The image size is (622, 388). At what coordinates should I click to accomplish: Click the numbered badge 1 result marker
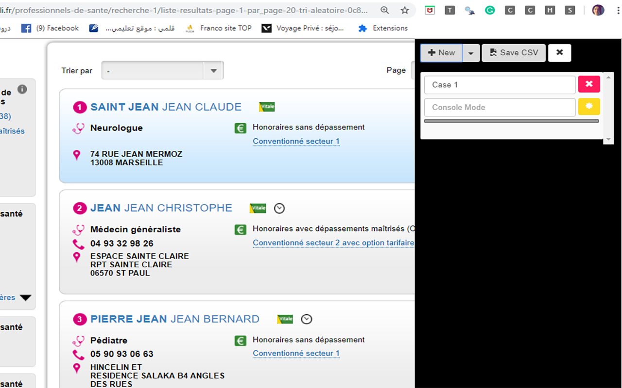[80, 107]
